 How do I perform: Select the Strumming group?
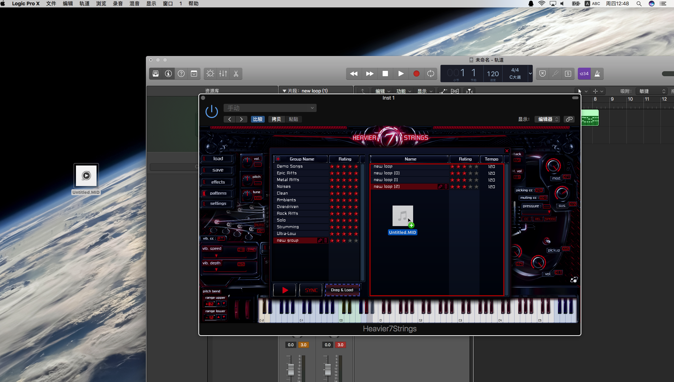coord(300,227)
